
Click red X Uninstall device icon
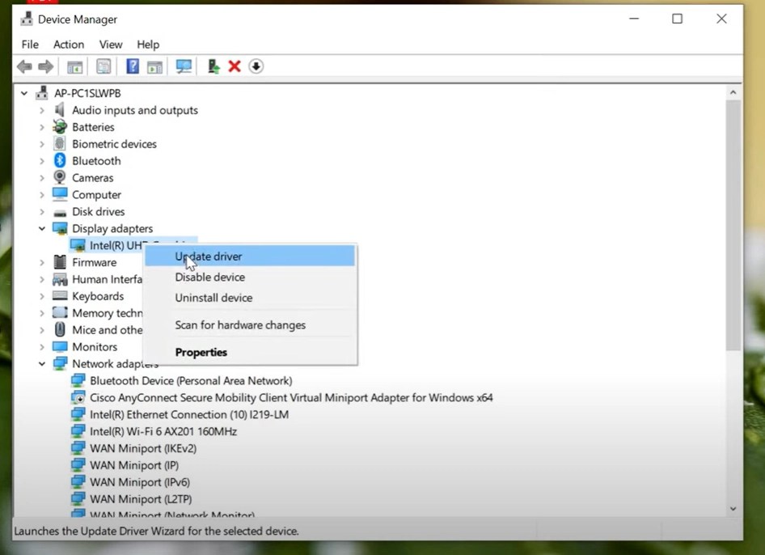coord(235,66)
